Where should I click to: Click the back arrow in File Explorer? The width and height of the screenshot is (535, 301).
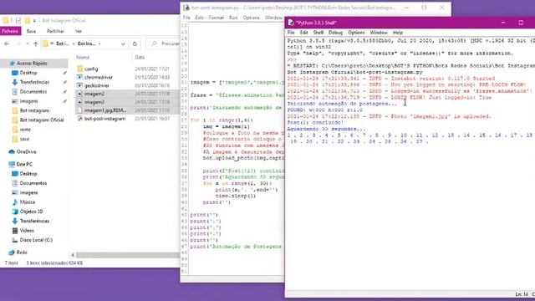[7, 43]
